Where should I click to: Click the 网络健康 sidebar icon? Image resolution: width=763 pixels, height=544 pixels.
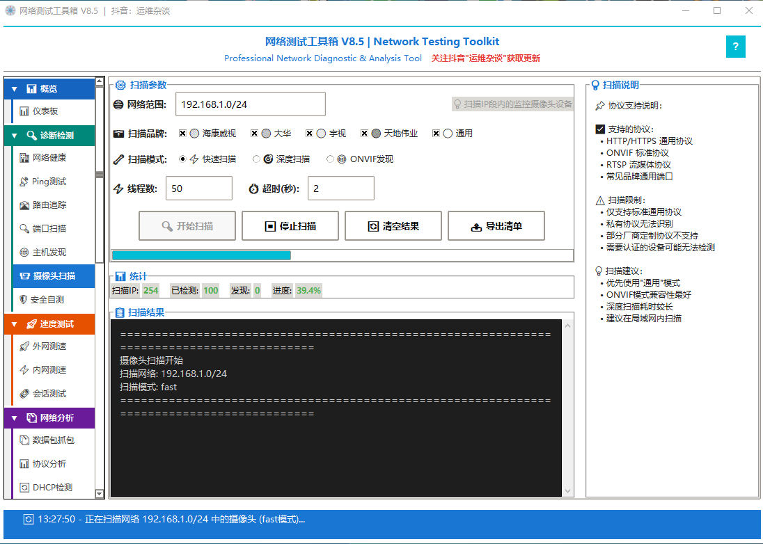pos(24,158)
